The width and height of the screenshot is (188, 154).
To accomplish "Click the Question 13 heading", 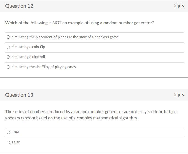I will pos(19,95).
